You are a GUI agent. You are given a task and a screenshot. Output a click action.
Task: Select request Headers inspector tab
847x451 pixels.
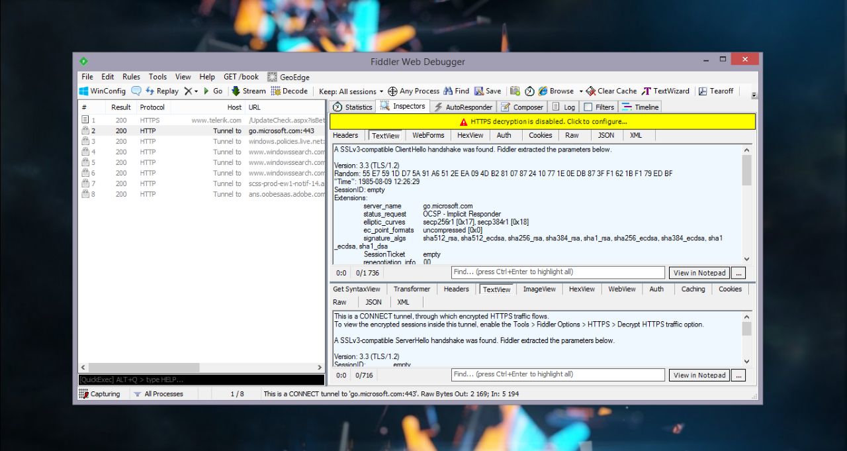click(345, 135)
